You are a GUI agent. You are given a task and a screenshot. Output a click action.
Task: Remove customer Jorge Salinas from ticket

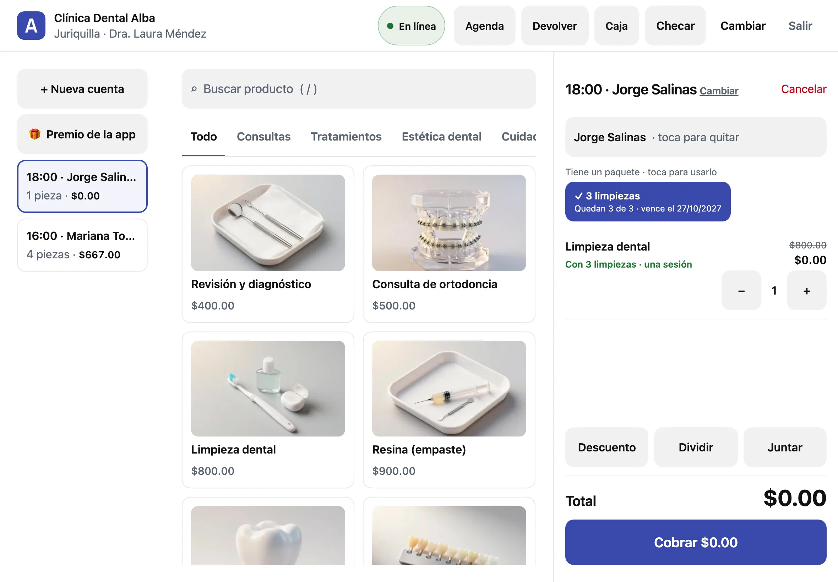pos(695,137)
